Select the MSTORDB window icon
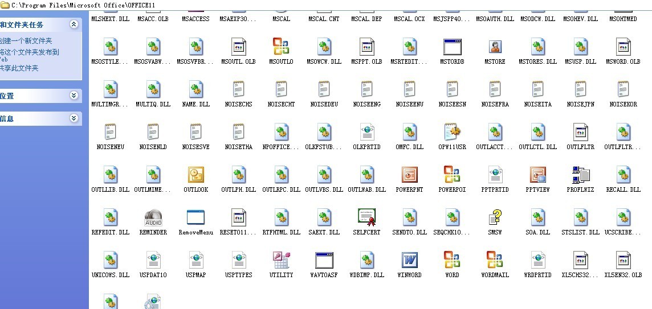The width and height of the screenshot is (652, 309). click(453, 47)
